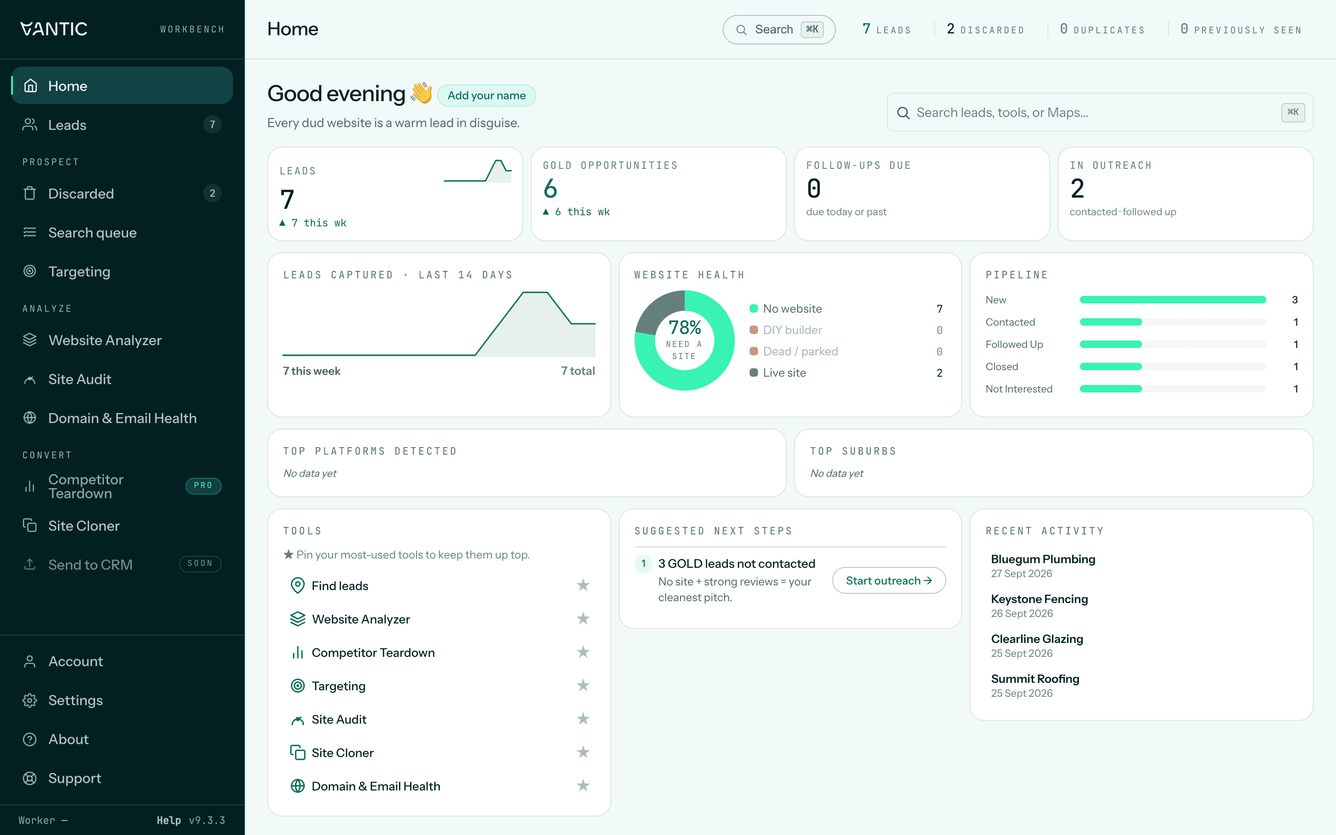Click the No website legend swatch

point(753,308)
